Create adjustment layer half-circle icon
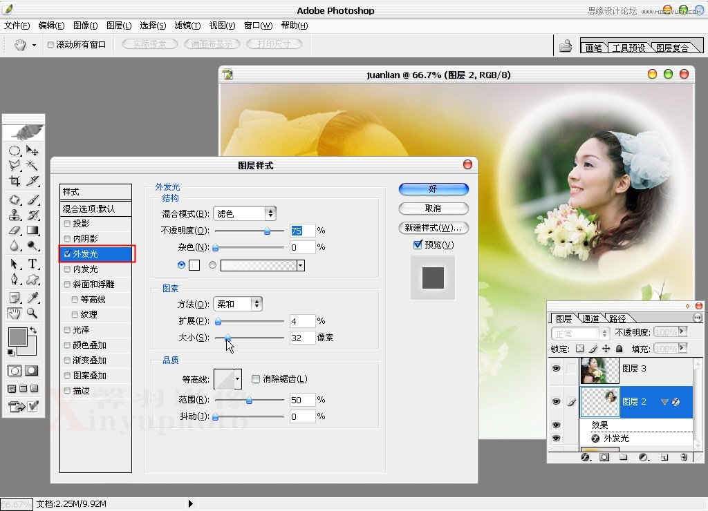Image resolution: width=708 pixels, height=511 pixels. pos(644,457)
